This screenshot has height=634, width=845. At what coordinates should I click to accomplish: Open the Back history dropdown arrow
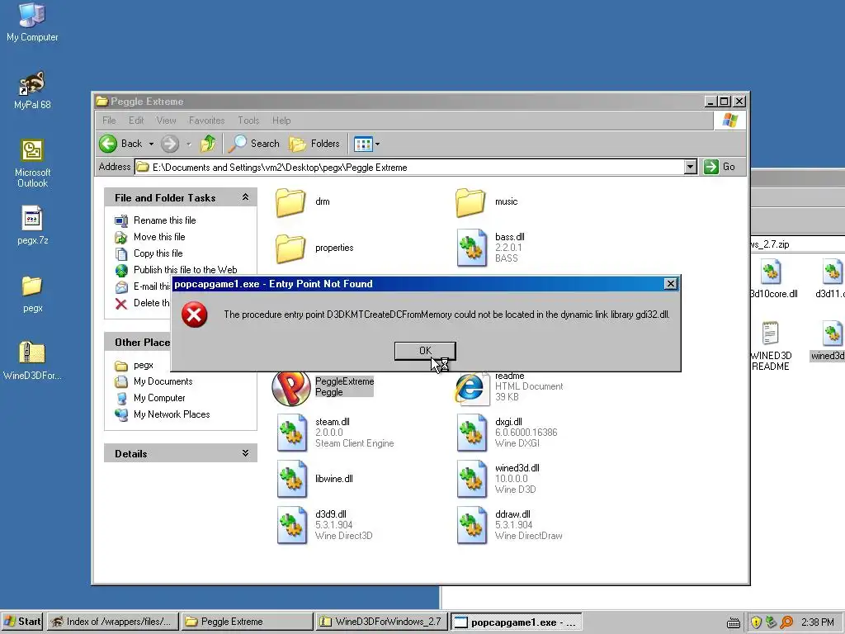coord(152,144)
